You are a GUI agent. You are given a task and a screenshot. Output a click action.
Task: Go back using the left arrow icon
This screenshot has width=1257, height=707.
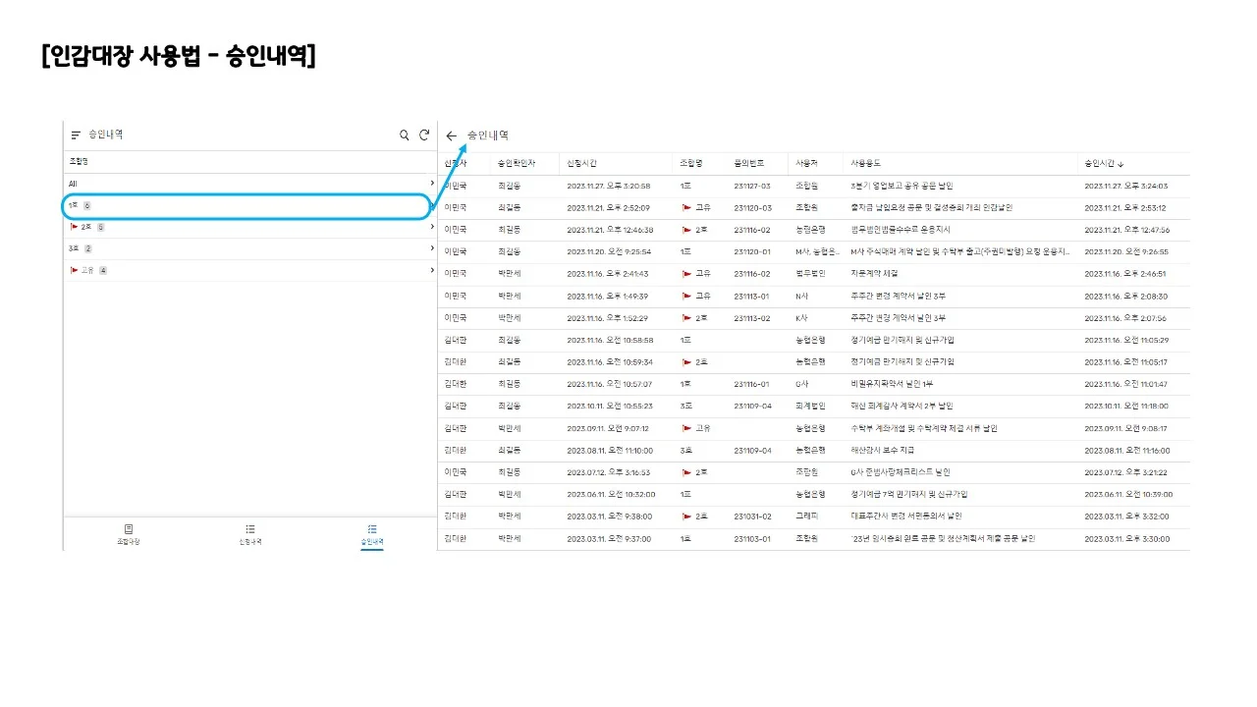pos(452,136)
